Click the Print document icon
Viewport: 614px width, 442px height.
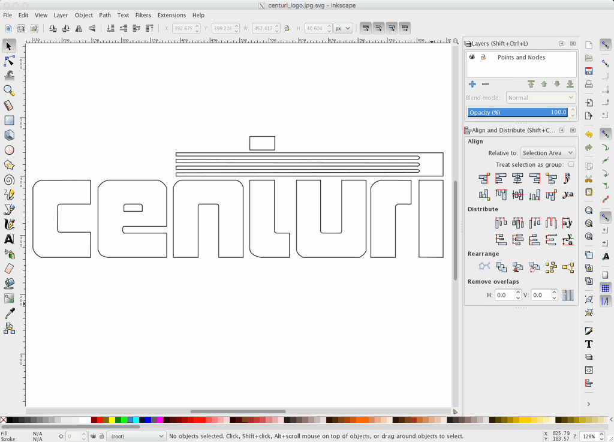point(589,84)
